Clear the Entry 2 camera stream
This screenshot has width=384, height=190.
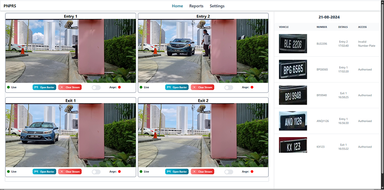click(202, 87)
